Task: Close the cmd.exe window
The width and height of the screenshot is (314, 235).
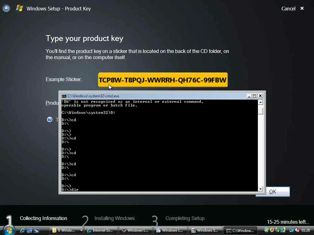Action: tap(260, 96)
